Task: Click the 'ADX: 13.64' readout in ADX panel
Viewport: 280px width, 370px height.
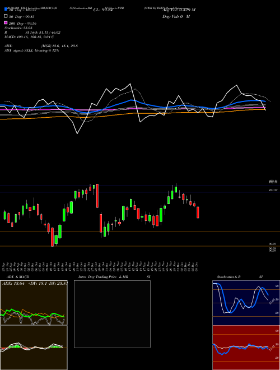Action: [x=13, y=284]
